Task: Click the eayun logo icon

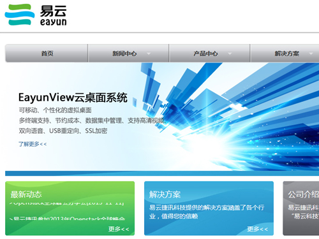Action: [x=20, y=15]
